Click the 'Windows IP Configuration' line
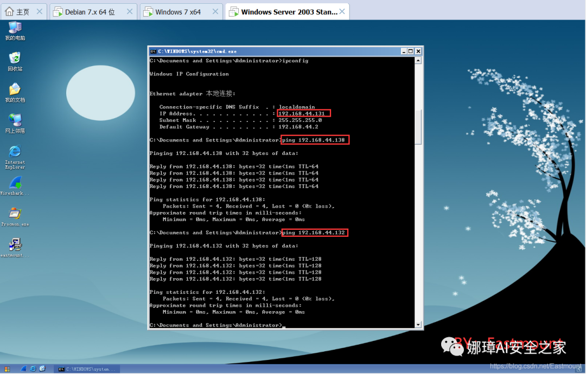Screen dimensions: 586x374 189,74
